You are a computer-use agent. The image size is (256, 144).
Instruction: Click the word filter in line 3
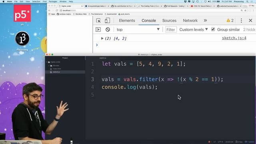148,79
